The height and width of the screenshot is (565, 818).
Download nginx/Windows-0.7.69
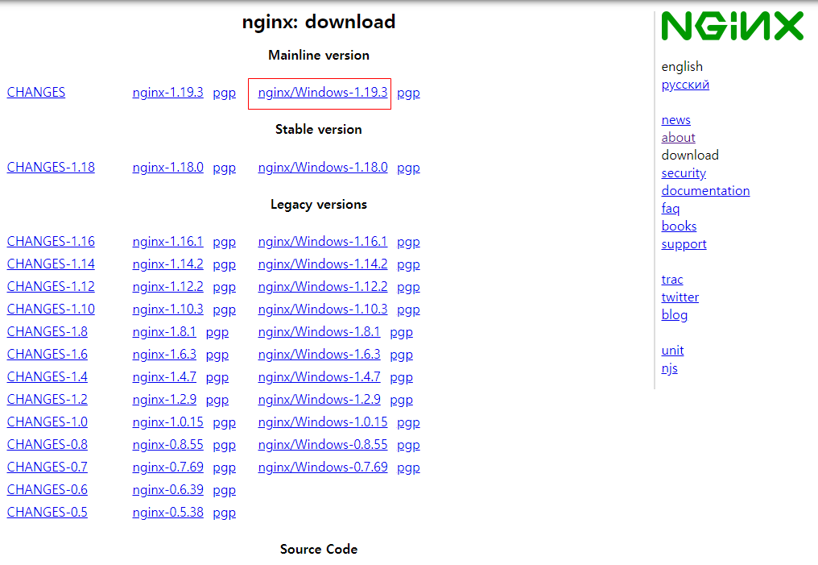click(x=322, y=467)
